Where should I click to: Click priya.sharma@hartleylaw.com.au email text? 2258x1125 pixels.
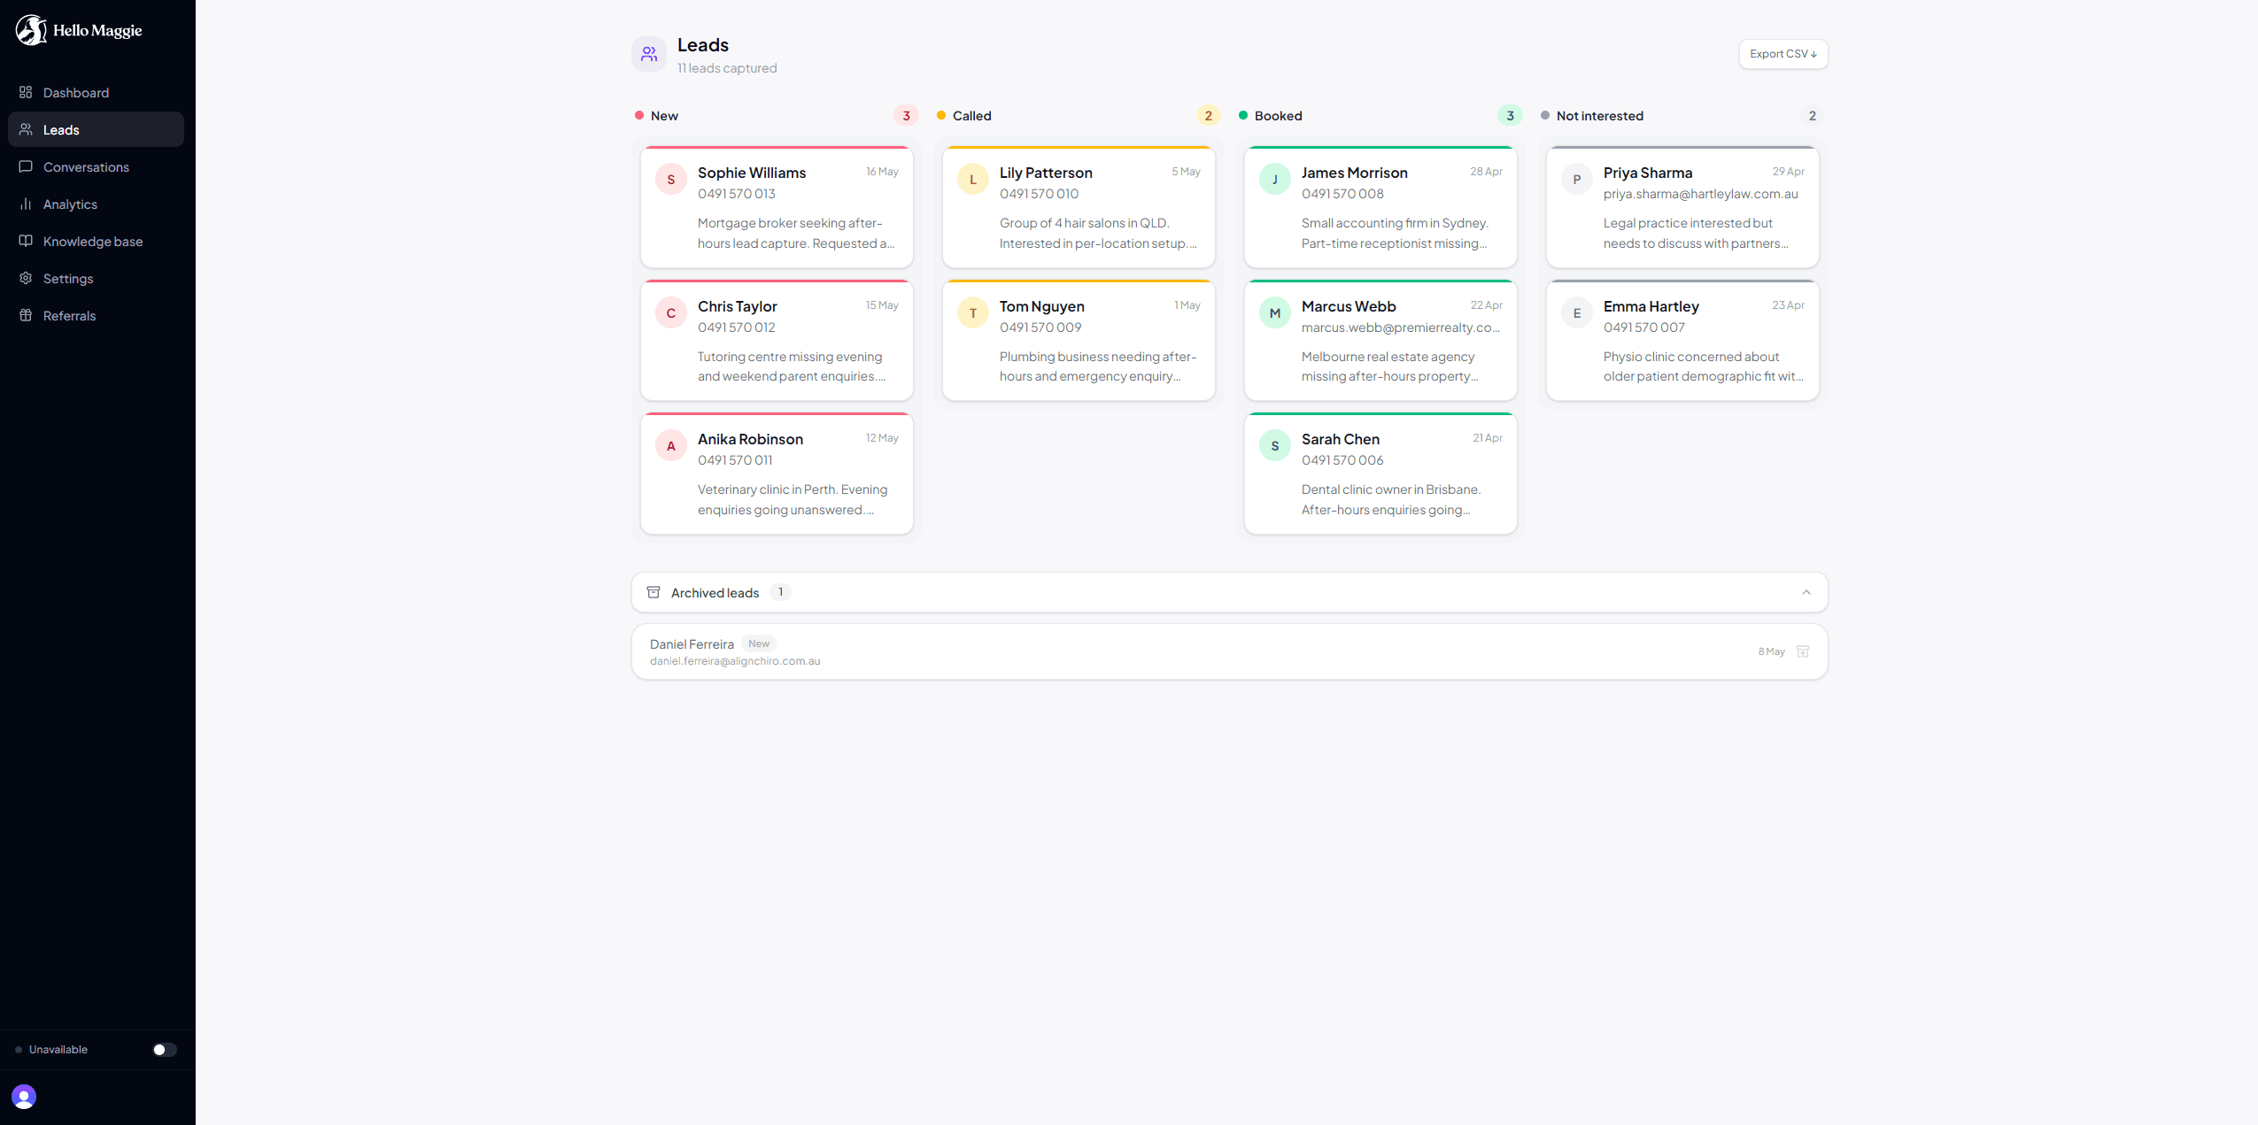pos(1700,194)
